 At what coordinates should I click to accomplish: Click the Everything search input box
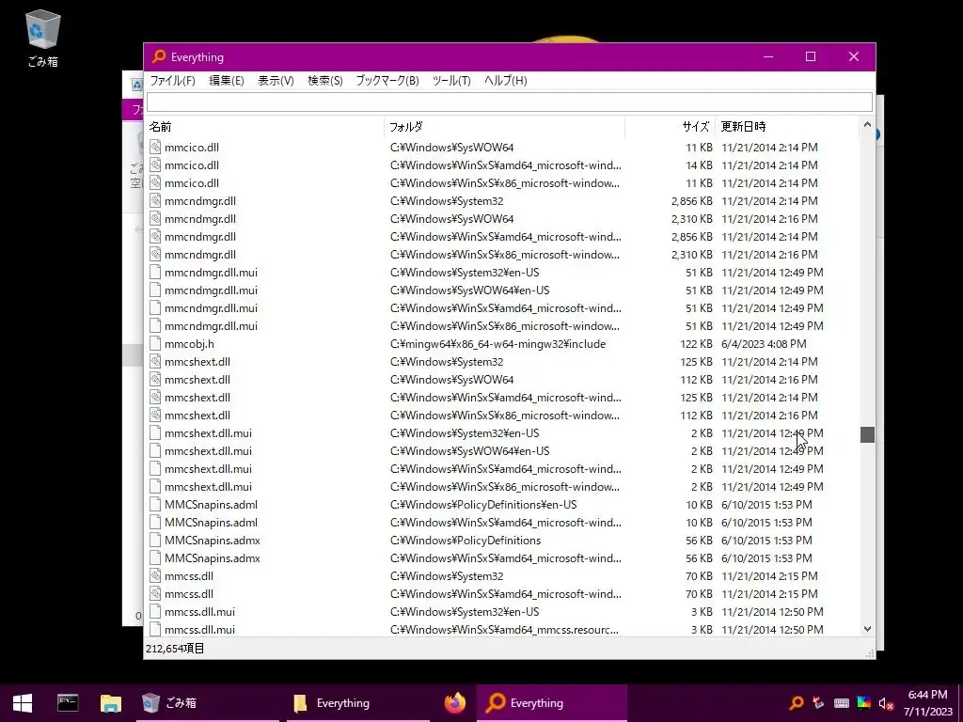tap(509, 102)
